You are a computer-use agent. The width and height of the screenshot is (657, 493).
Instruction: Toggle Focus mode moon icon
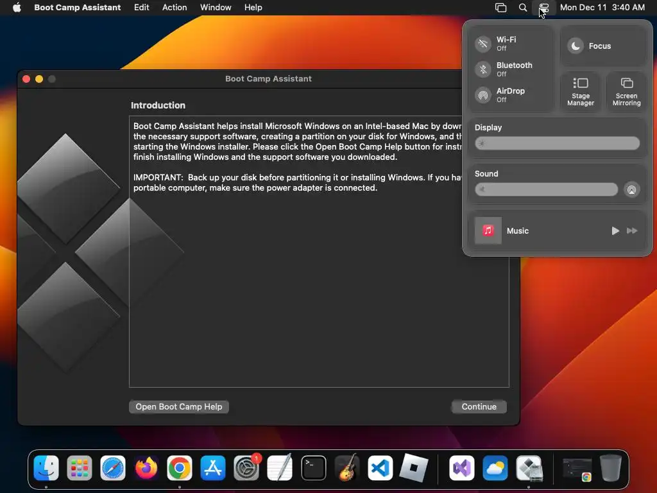(576, 46)
